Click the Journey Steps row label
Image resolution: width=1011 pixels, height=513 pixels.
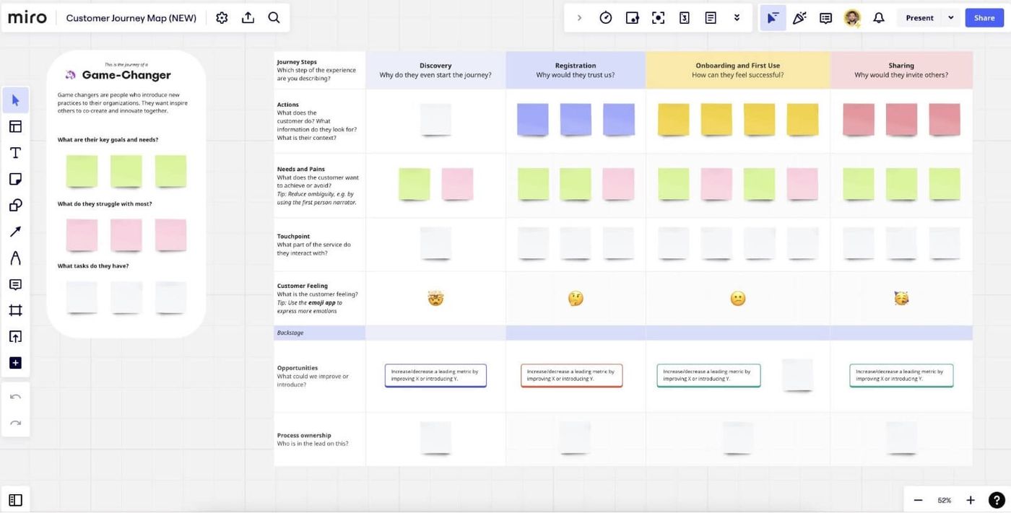(297, 62)
